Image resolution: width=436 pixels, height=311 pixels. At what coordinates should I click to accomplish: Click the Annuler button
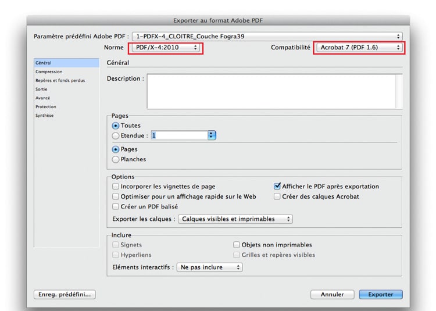[x=333, y=295]
